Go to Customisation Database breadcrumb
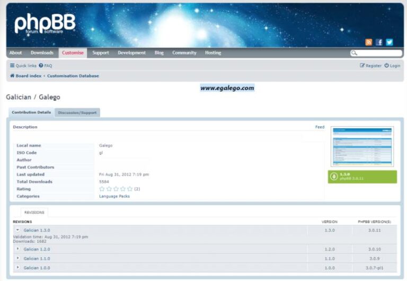Image resolution: width=407 pixels, height=281 pixels. coord(73,76)
